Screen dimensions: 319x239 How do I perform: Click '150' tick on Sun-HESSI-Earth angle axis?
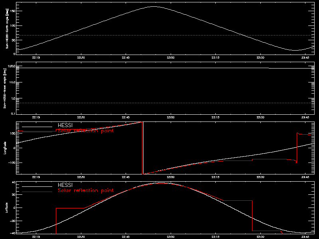(x=13, y=11)
